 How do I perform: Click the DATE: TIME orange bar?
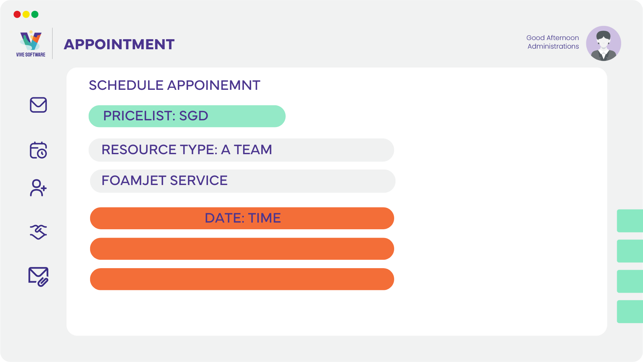[242, 218]
